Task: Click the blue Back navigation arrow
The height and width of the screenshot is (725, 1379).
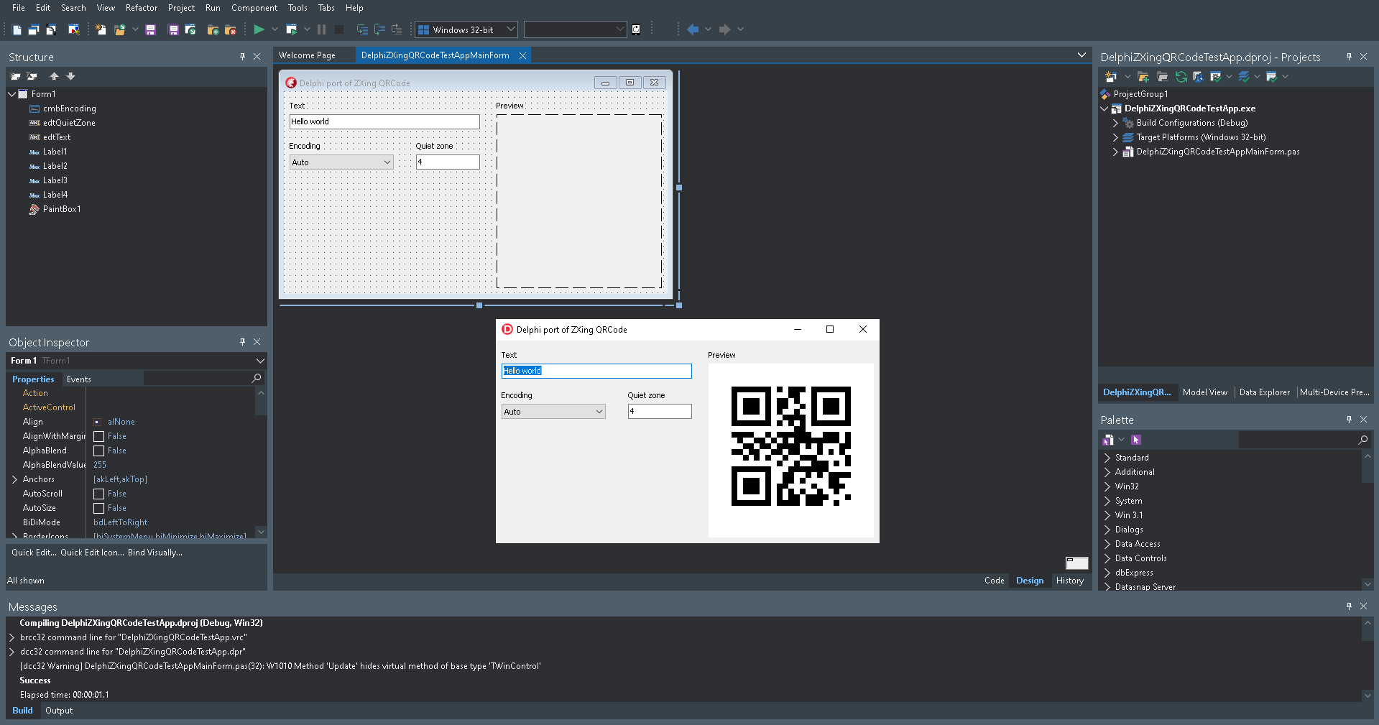Action: click(x=693, y=29)
